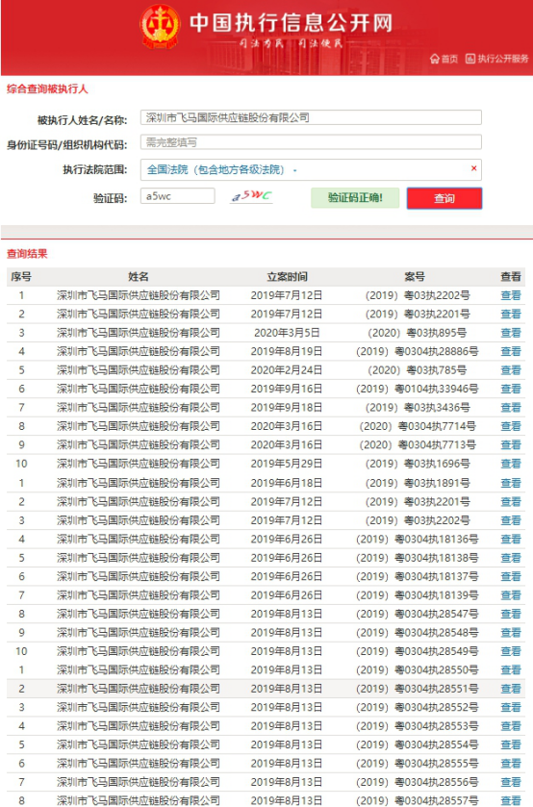Click the 查询结果 heading
The width and height of the screenshot is (533, 807).
click(27, 254)
